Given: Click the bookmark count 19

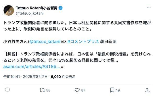Looking at the screenshot, I should [x=118, y=90].
